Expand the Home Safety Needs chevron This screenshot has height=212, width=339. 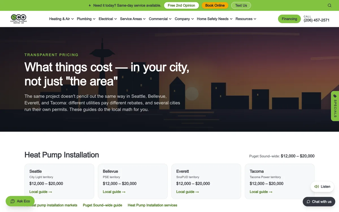click(231, 19)
